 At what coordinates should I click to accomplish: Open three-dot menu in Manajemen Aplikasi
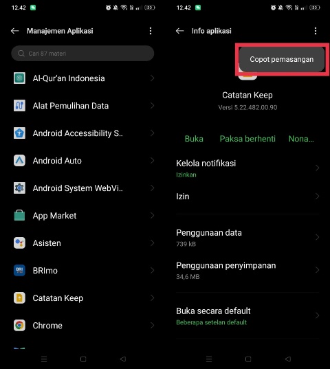tap(151, 31)
